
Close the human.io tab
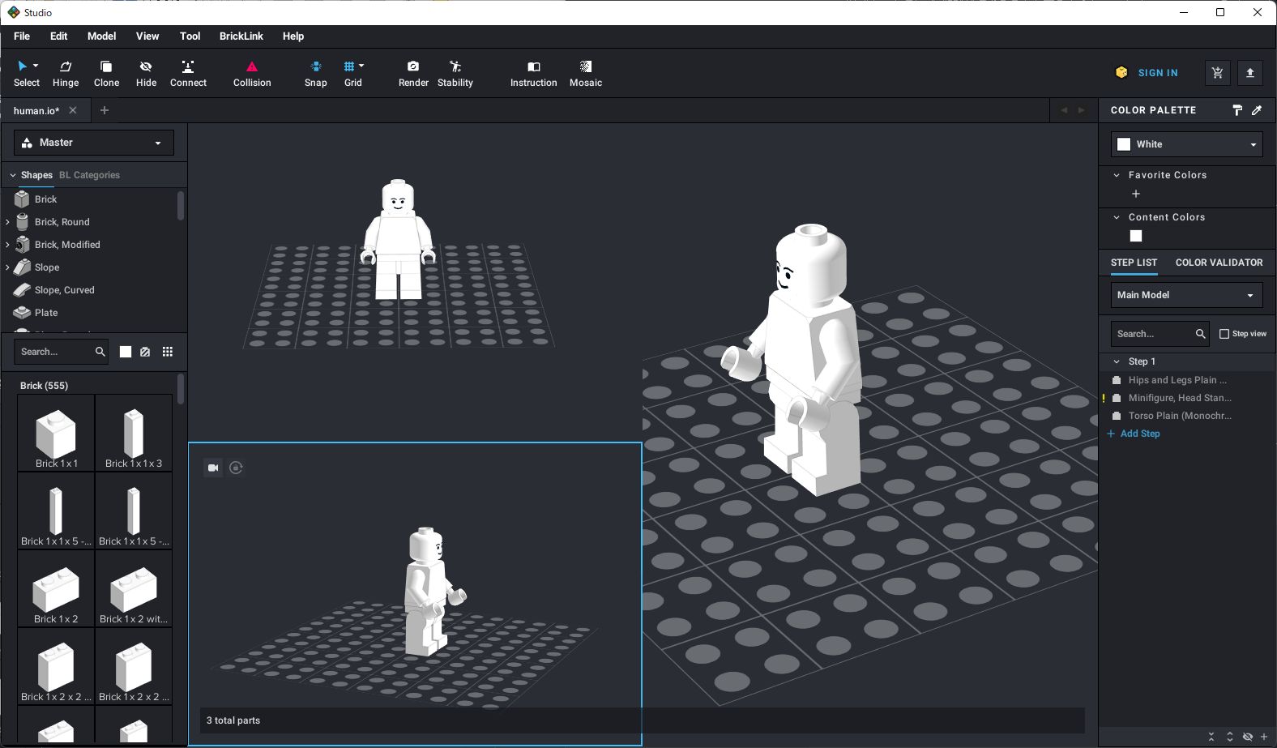pos(73,110)
